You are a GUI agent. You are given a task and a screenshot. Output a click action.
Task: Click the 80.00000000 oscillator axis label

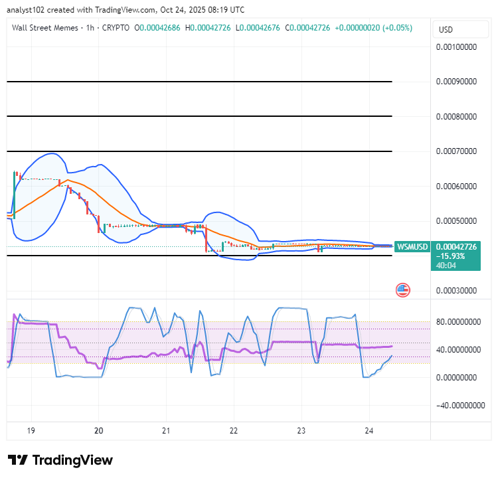[x=458, y=322]
